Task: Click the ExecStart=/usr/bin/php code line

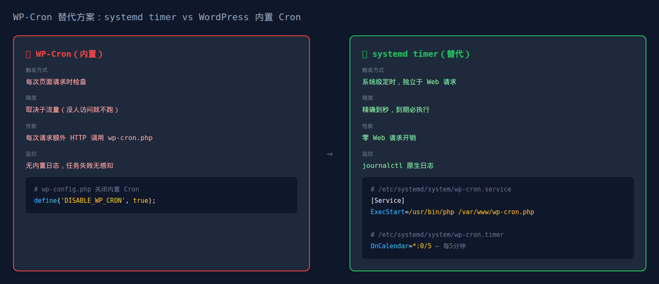Action: click(x=452, y=212)
